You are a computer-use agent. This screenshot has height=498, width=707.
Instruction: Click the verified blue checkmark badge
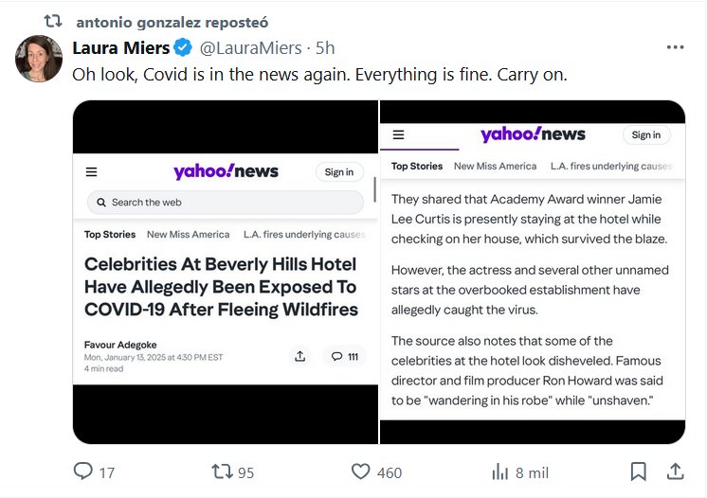click(184, 47)
